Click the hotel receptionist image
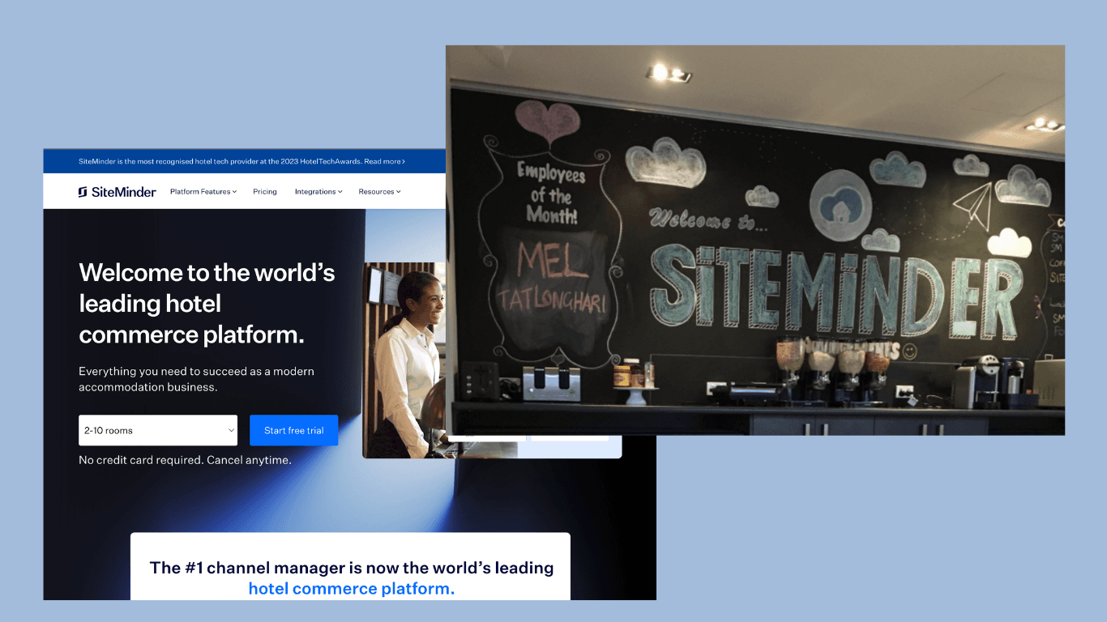 (x=404, y=360)
